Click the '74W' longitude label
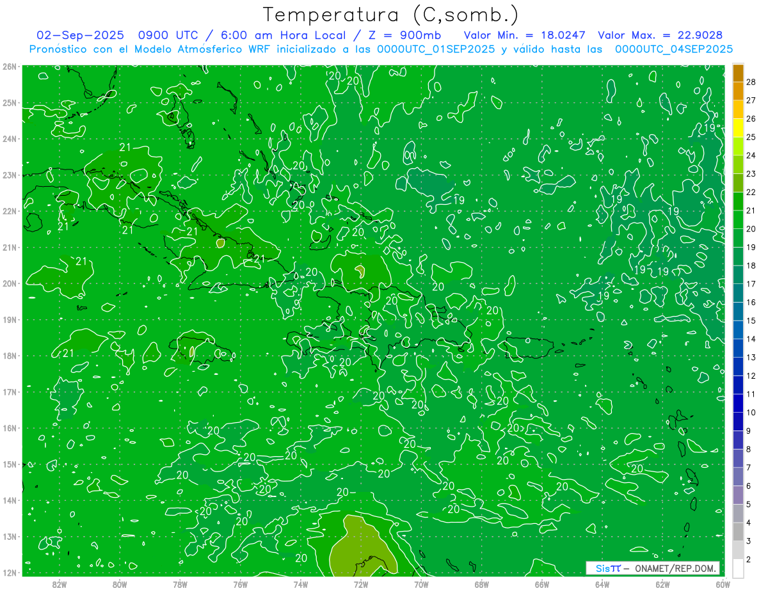Screen dimensions: 768x593 pyautogui.click(x=301, y=584)
